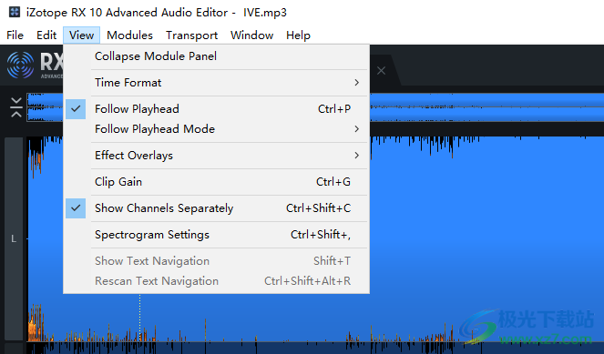Click the iZotope RX logo icon
Viewport: 604px width, 354px height.
[x=21, y=65]
